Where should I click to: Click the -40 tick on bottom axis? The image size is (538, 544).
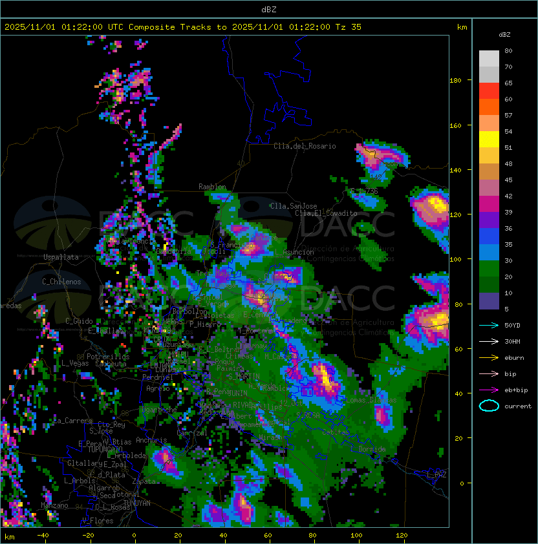click(x=43, y=536)
